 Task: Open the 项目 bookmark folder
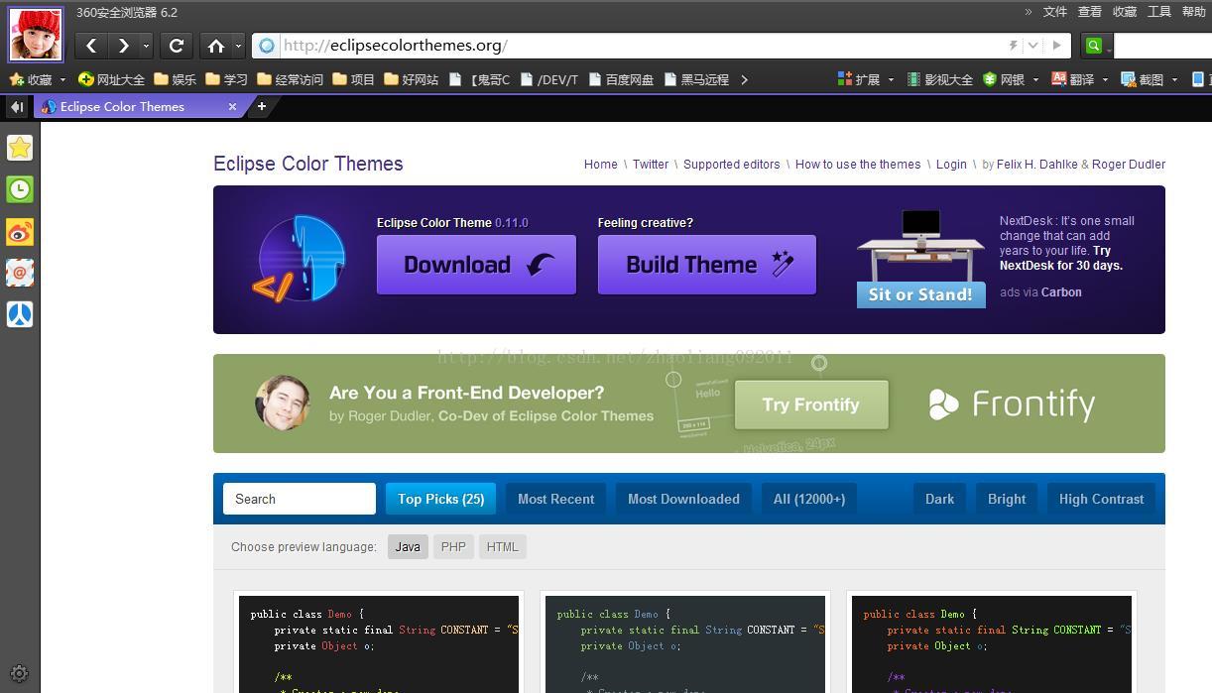tap(353, 79)
